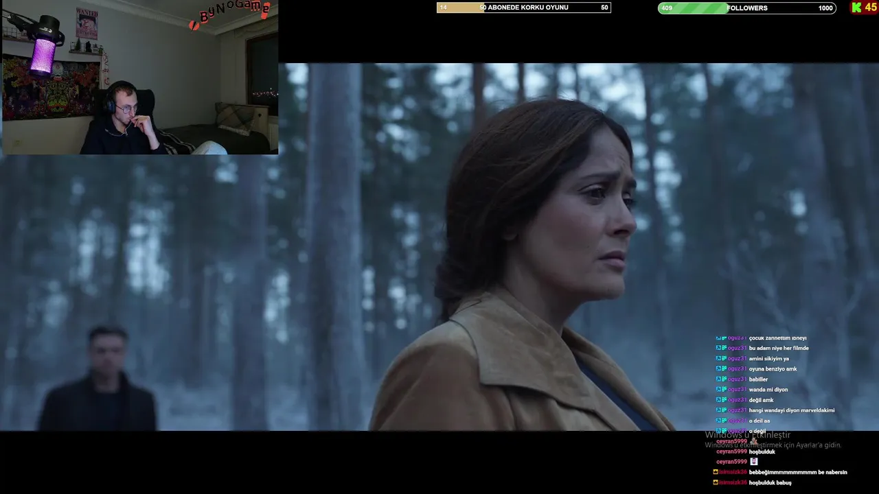Viewport: 879px width, 494px height.
Task: Click the 50 Abonede Korku Oyunu progress bar
Action: point(523,8)
